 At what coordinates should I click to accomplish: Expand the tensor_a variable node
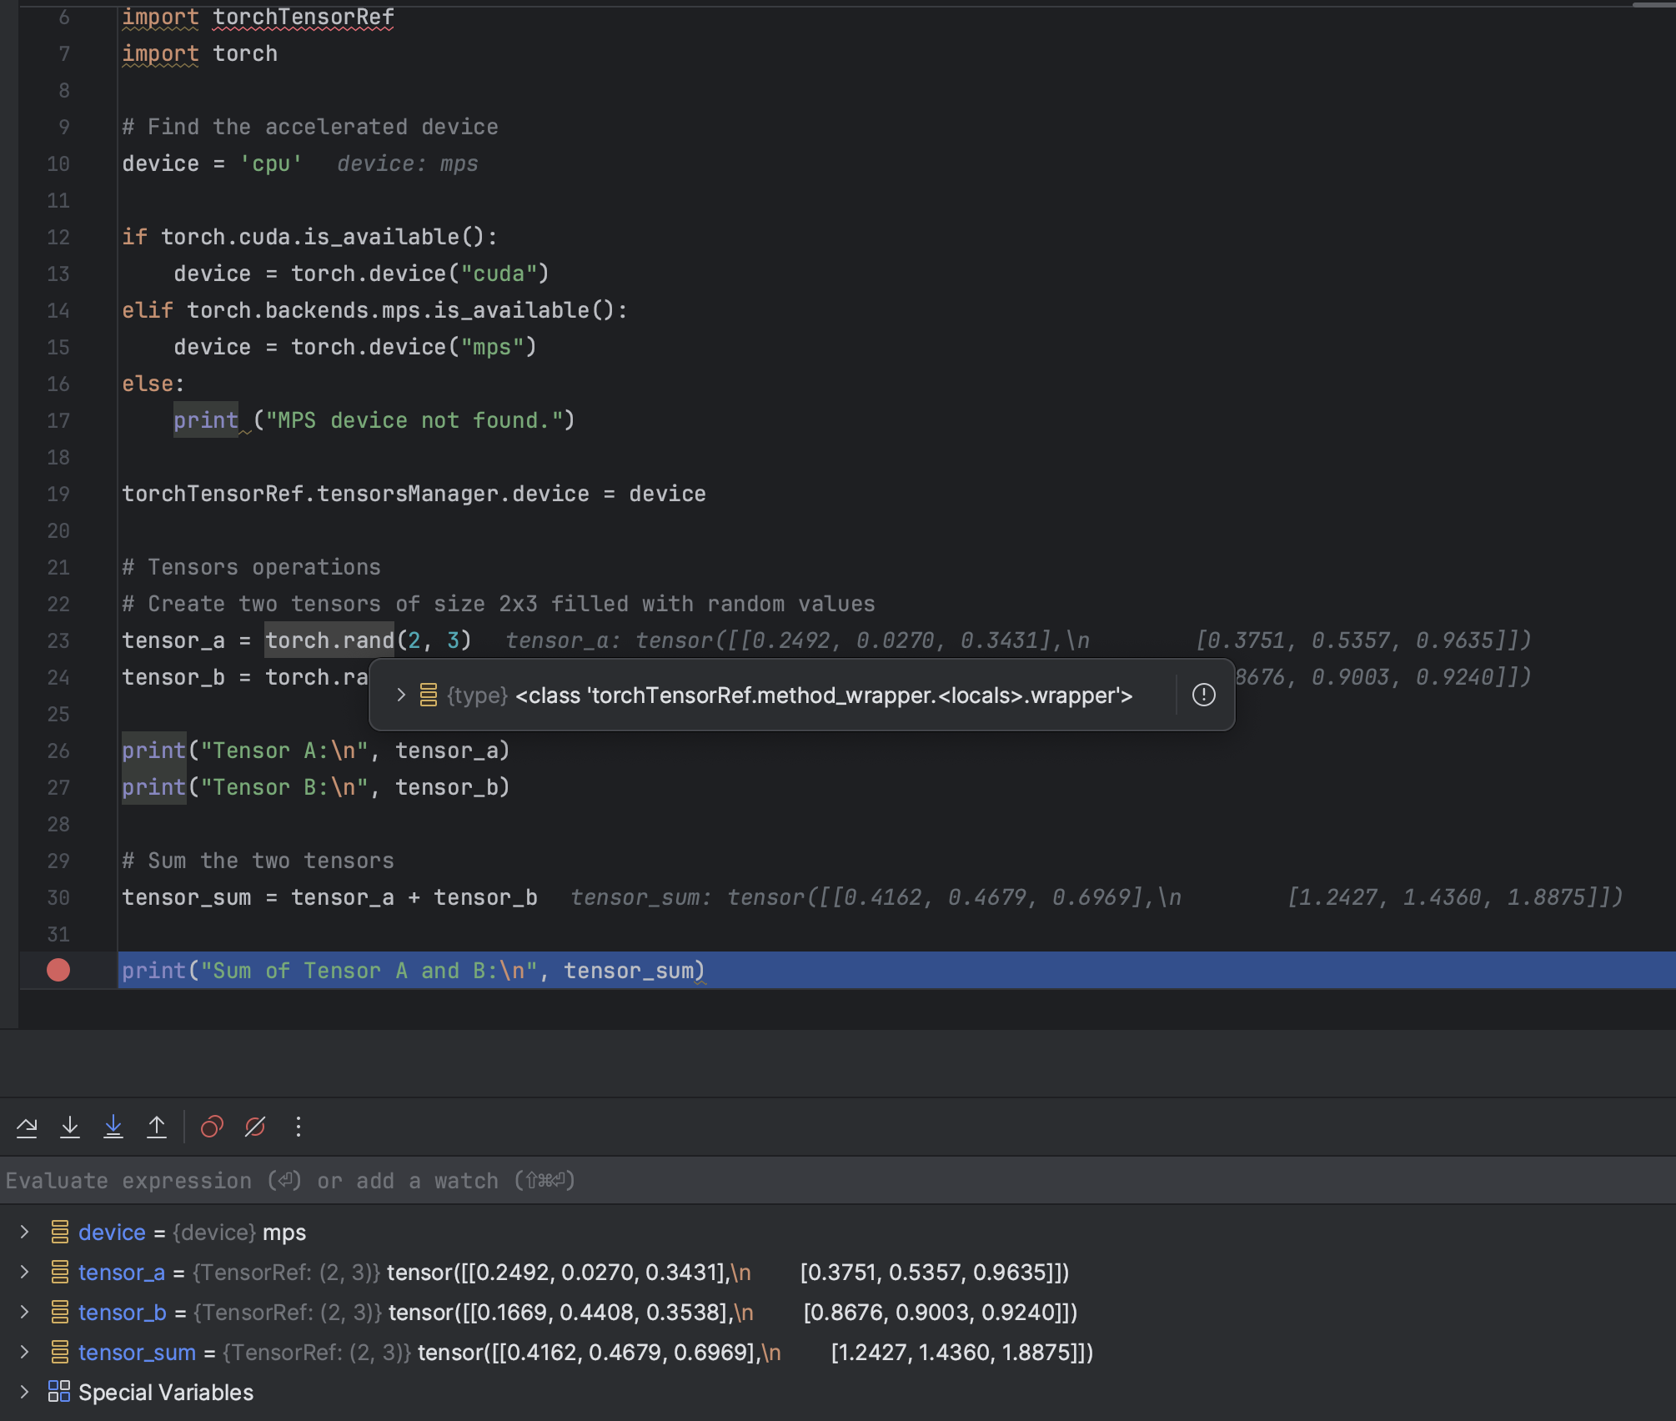tap(24, 1272)
